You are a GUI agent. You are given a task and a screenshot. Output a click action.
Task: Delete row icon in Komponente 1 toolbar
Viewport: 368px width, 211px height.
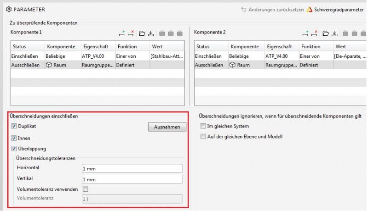(131, 33)
